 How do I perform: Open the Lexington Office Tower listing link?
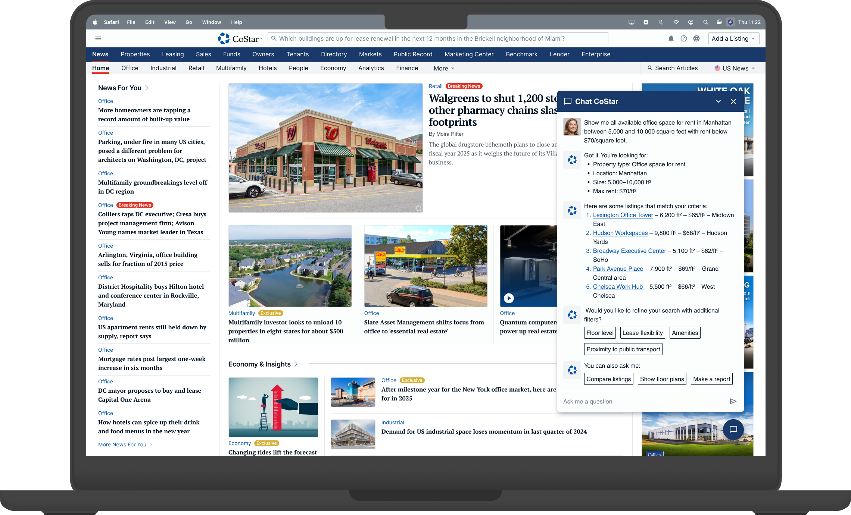point(623,215)
